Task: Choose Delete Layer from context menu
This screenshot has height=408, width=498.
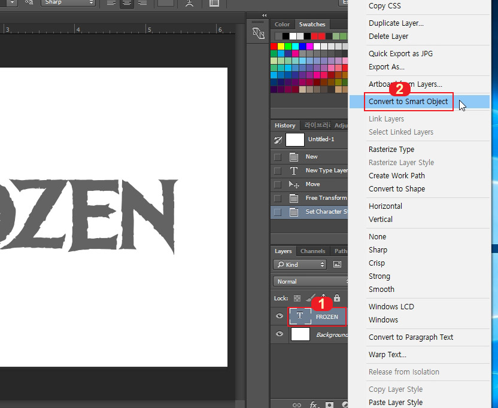Action: [388, 36]
